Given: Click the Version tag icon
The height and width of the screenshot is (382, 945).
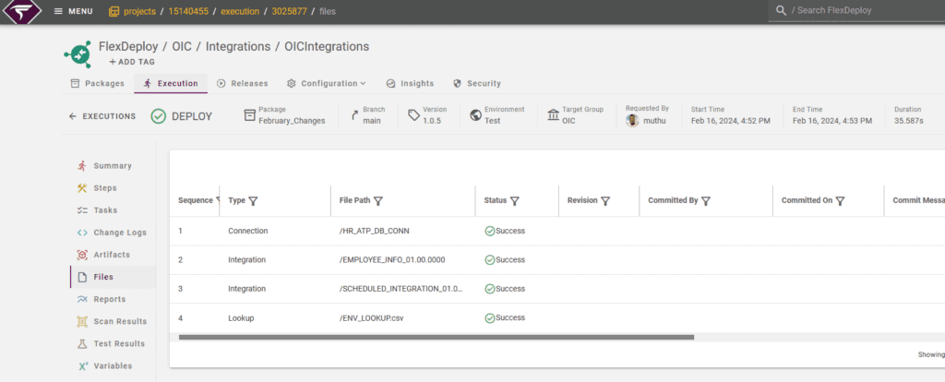Looking at the screenshot, I should (414, 115).
